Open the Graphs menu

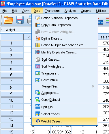tap(86, 11)
